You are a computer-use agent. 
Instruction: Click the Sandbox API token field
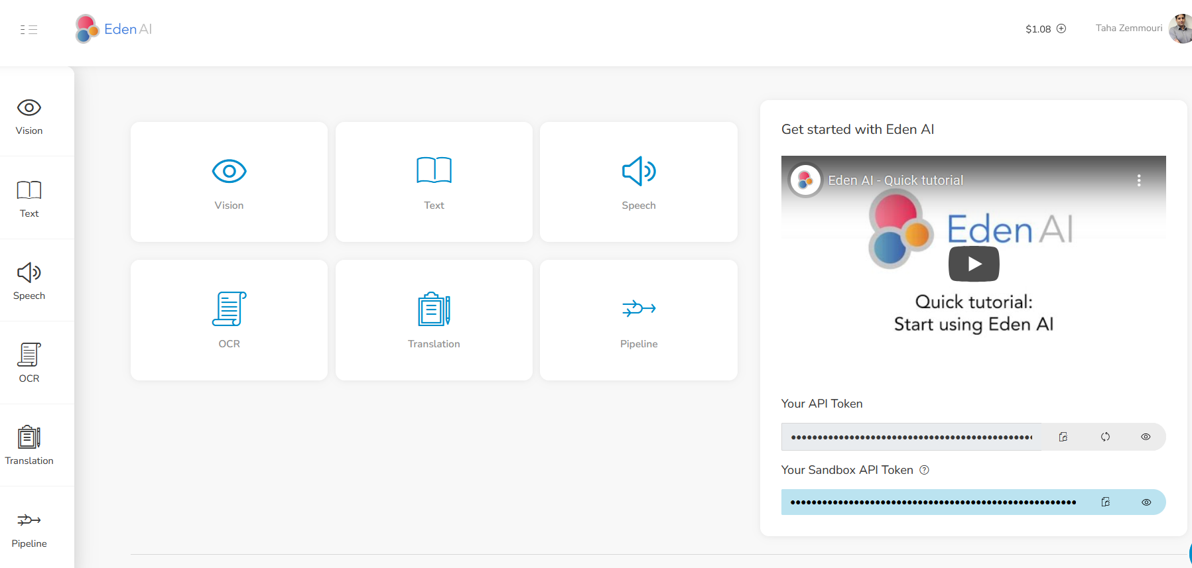(x=933, y=502)
